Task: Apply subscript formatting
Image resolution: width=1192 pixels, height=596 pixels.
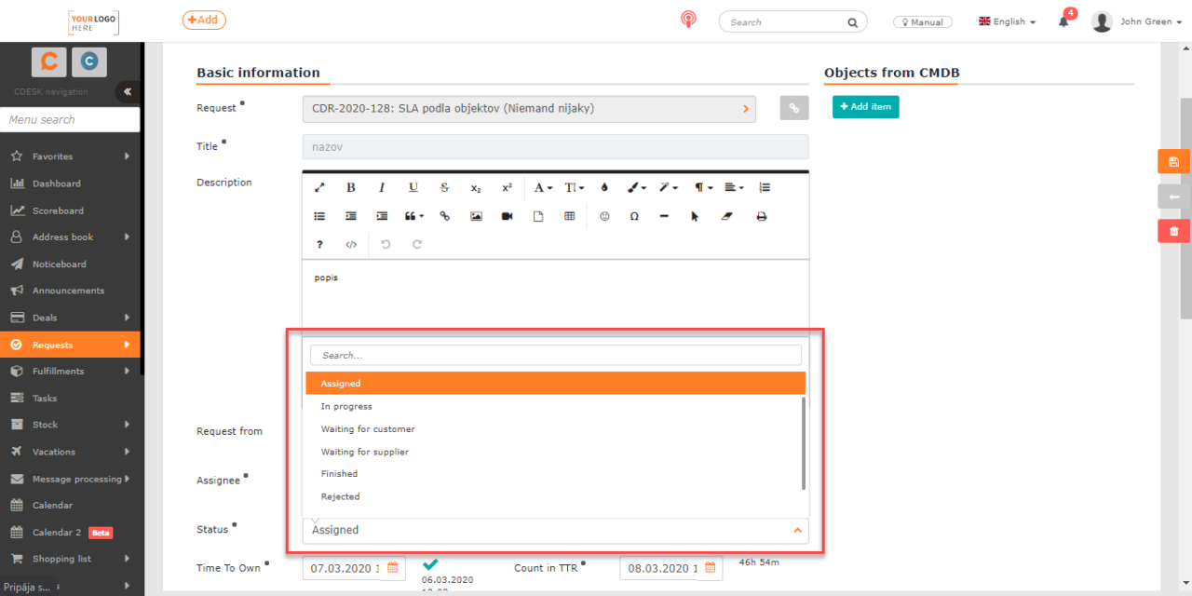Action: 476,187
